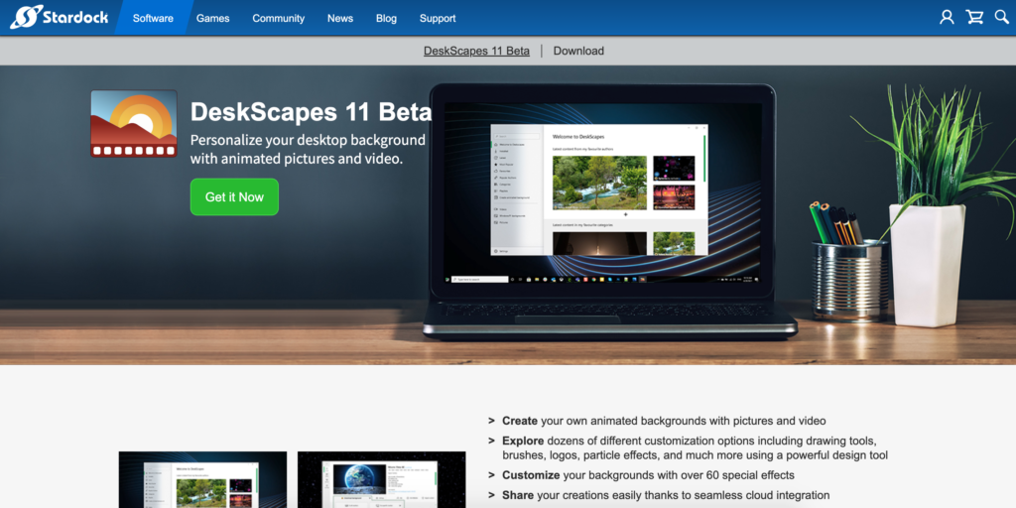Image resolution: width=1016 pixels, height=508 pixels.
Task: Click the DeskScapes app icon
Action: point(134,124)
